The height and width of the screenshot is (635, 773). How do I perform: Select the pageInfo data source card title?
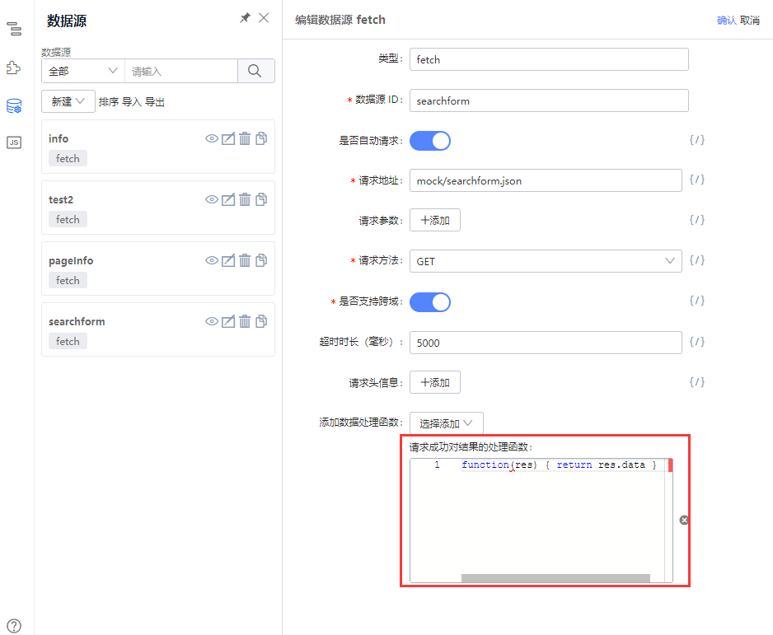point(71,260)
